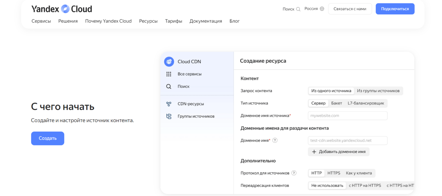This screenshot has height=196, width=442.
Task: Open the Доменное имя help tooltip
Action: (x=275, y=140)
